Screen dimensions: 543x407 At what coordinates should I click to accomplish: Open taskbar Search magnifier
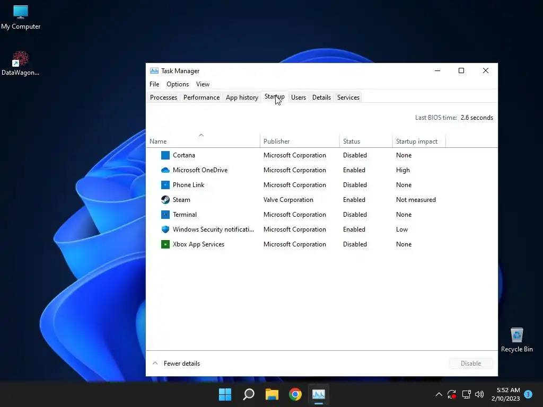(249, 394)
